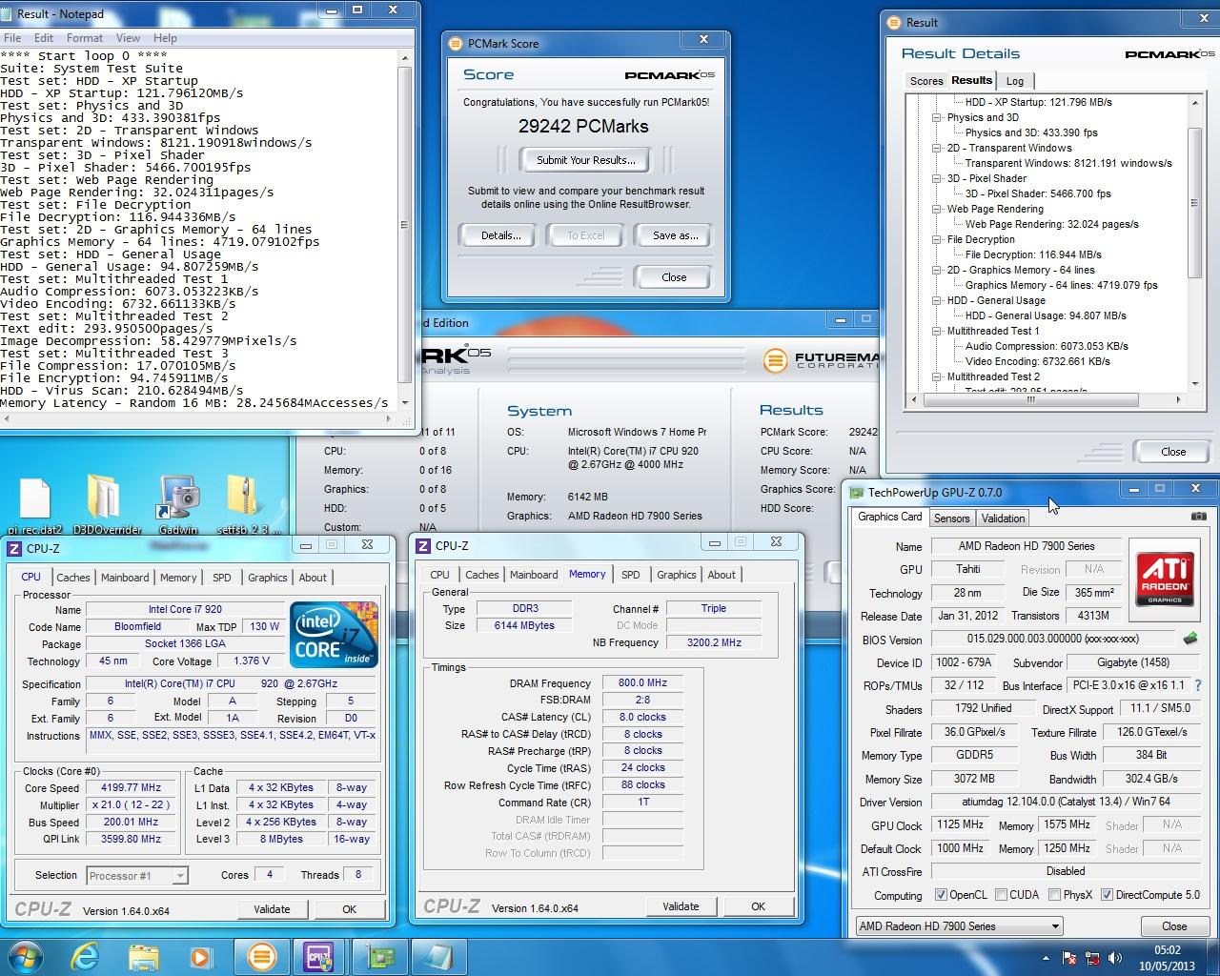Toggle the PhysX checkbox in GPU-Z
This screenshot has height=976, width=1220.
click(1054, 895)
